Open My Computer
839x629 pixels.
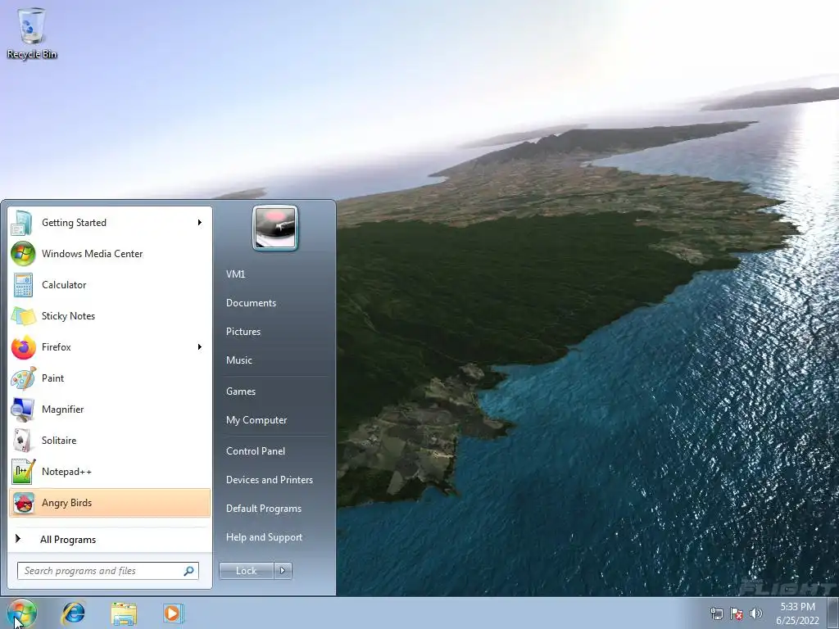[x=256, y=420]
